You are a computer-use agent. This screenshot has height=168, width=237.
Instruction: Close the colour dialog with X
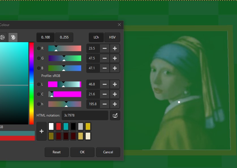coord(119,25)
